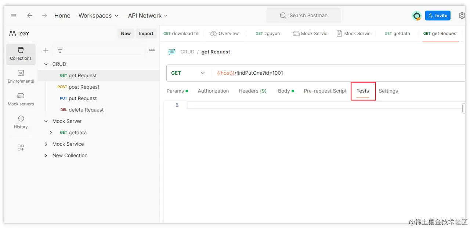Open the GET method dropdown
The image size is (470, 228).
[x=188, y=73]
